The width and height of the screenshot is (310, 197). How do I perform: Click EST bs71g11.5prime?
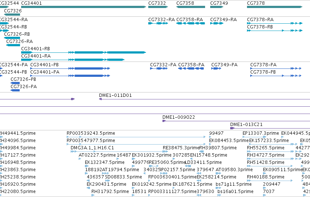pyautogui.click(x=234, y=184)
